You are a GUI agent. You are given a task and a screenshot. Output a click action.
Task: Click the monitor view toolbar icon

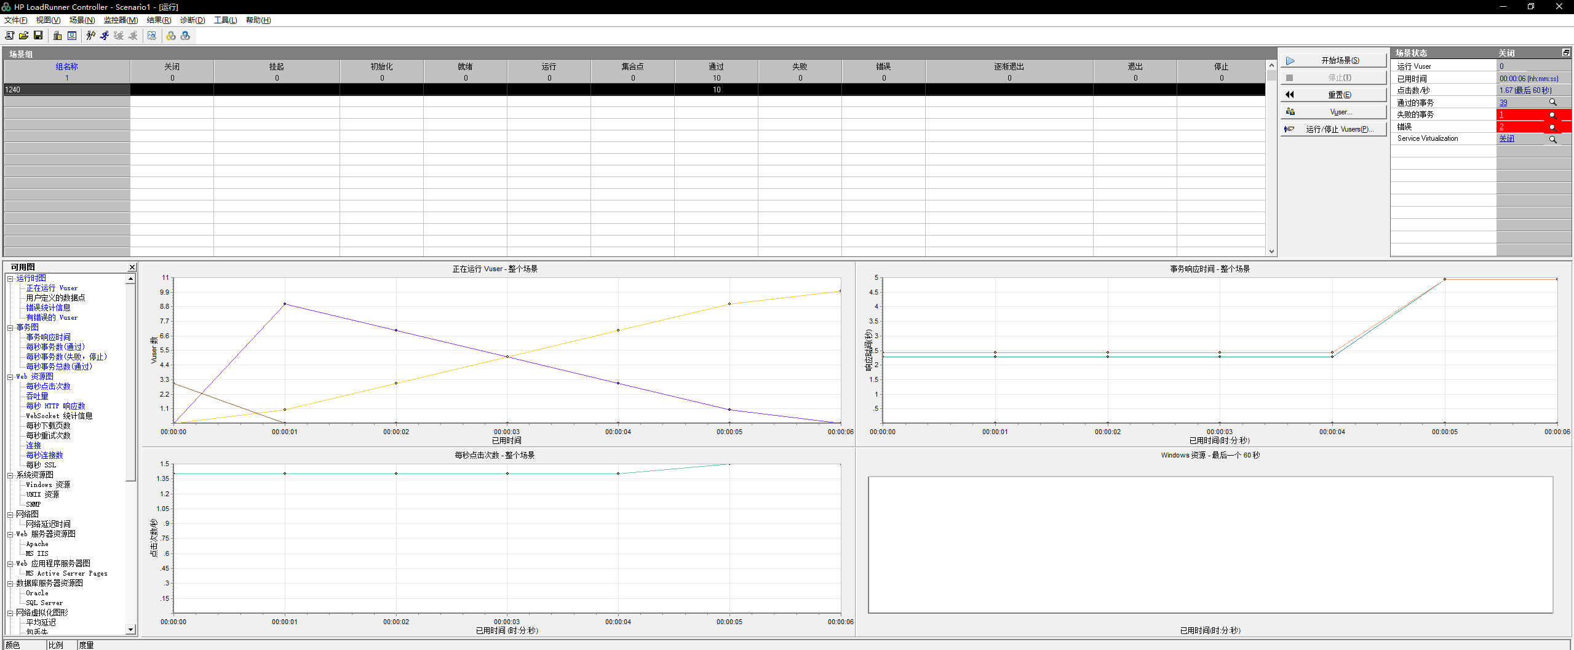(72, 36)
